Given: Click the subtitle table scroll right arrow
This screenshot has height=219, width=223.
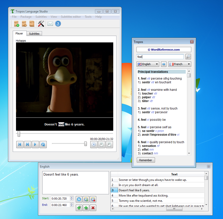Looking at the screenshot, I should (202, 209).
